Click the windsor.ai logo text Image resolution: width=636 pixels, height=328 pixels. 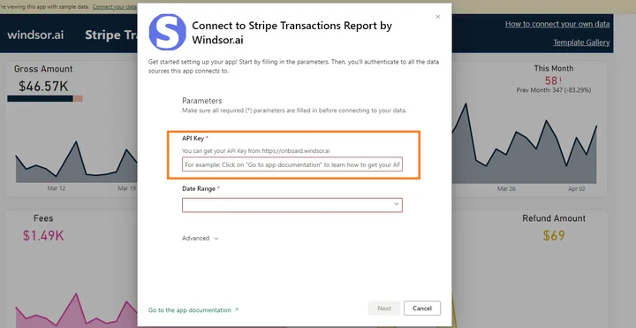[x=35, y=34]
